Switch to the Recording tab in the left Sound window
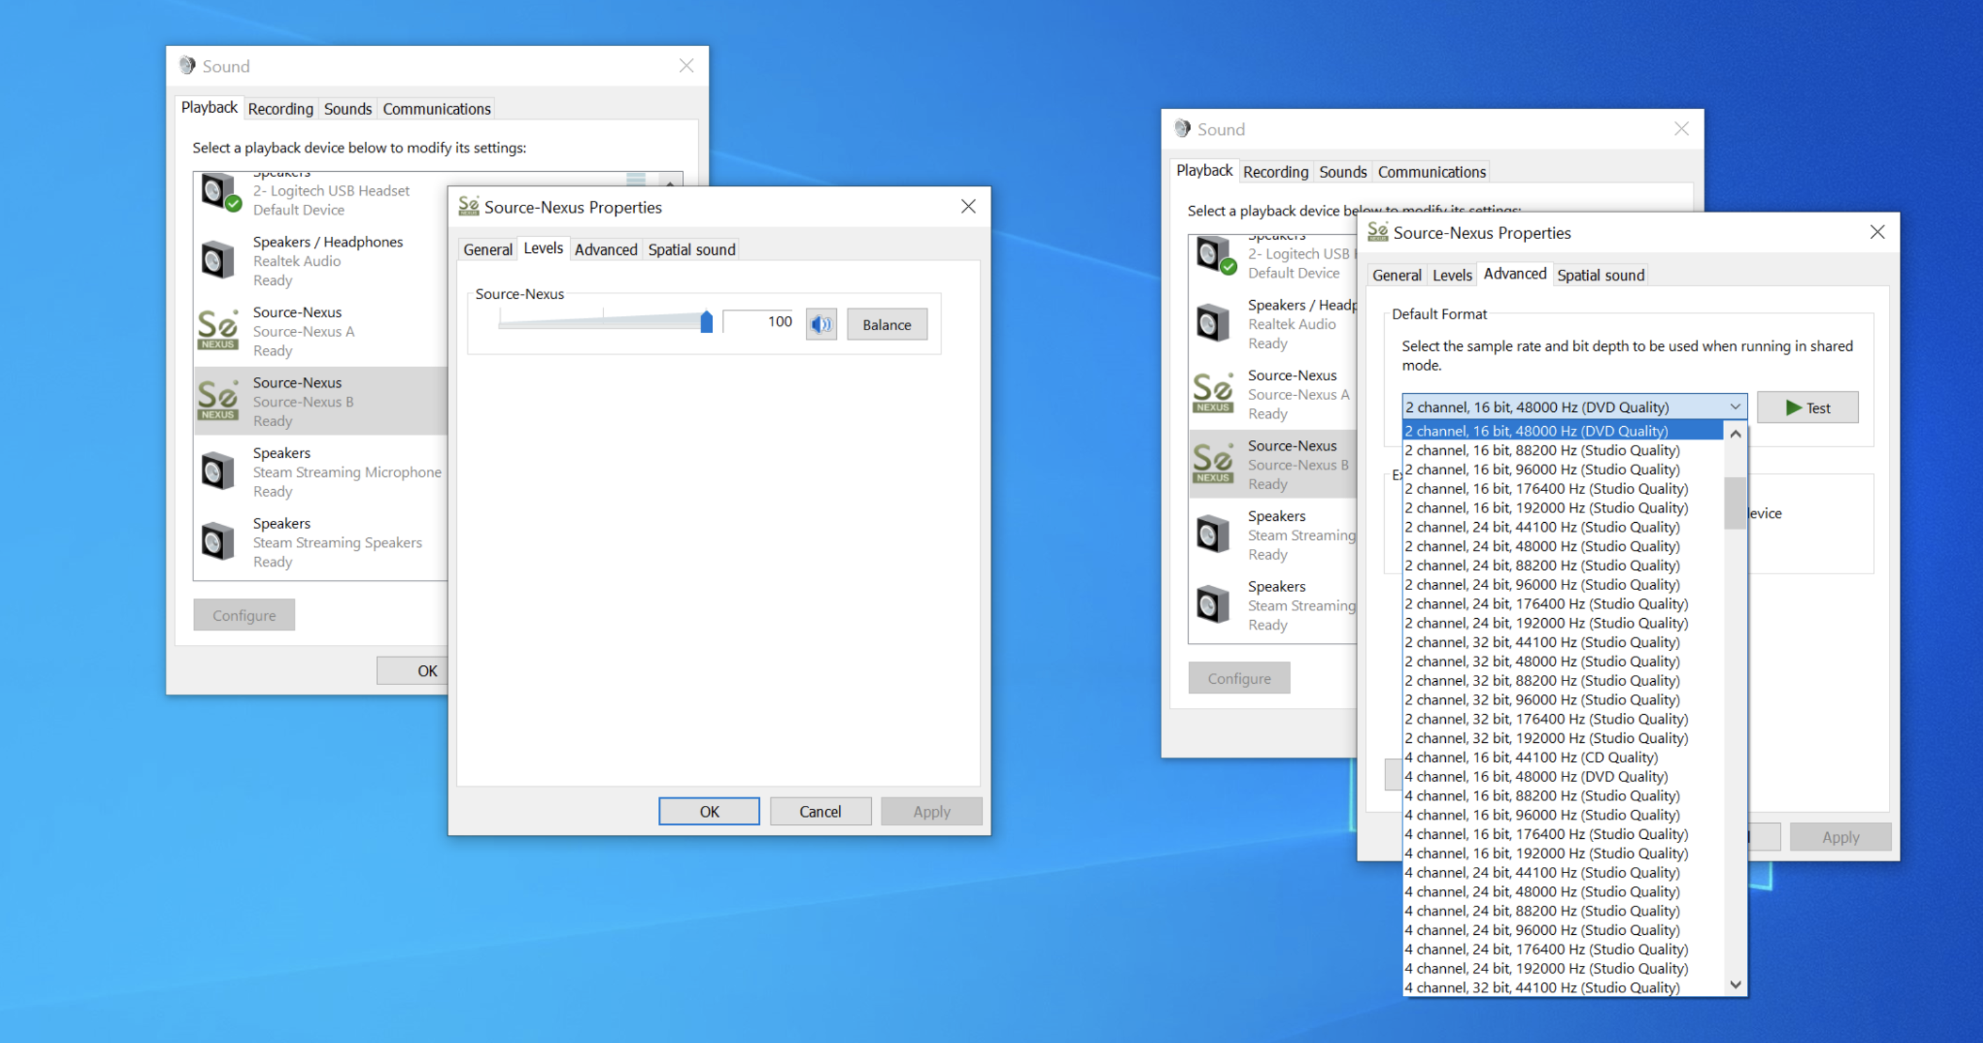Screen dimensions: 1983x1043 280,109
